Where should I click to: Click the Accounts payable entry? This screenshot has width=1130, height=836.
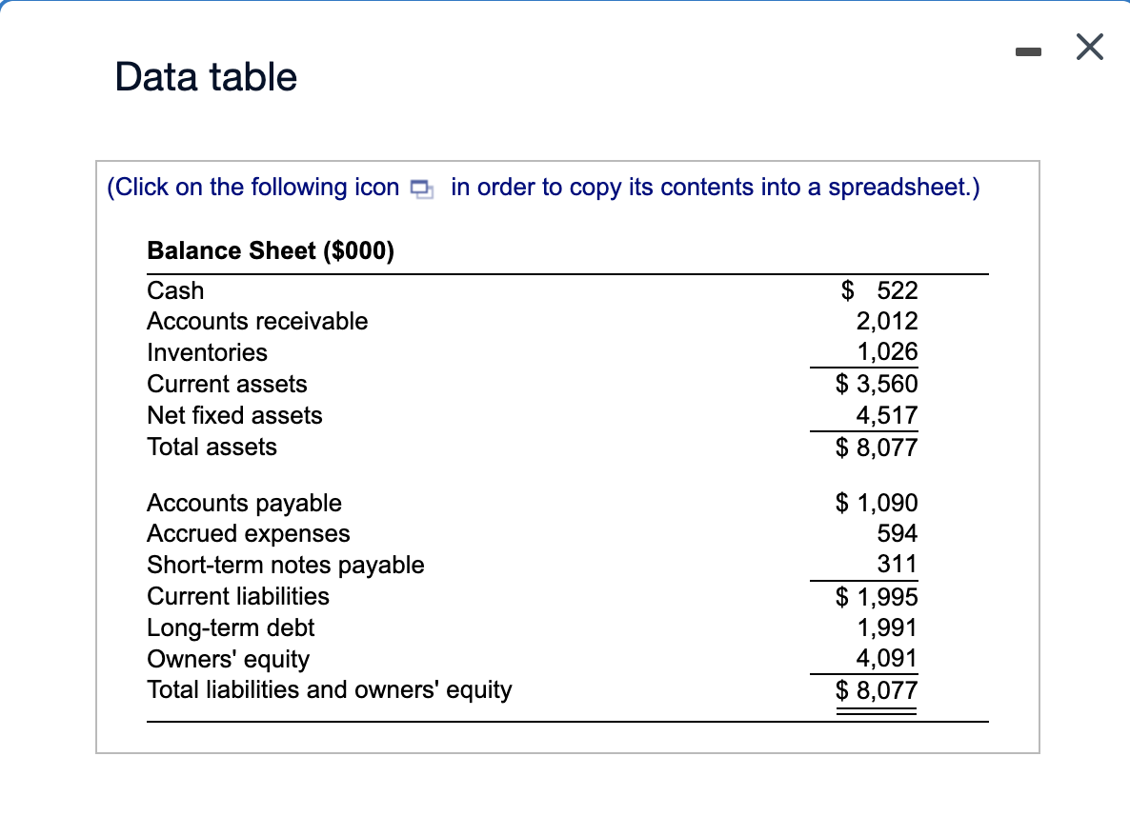(x=243, y=503)
